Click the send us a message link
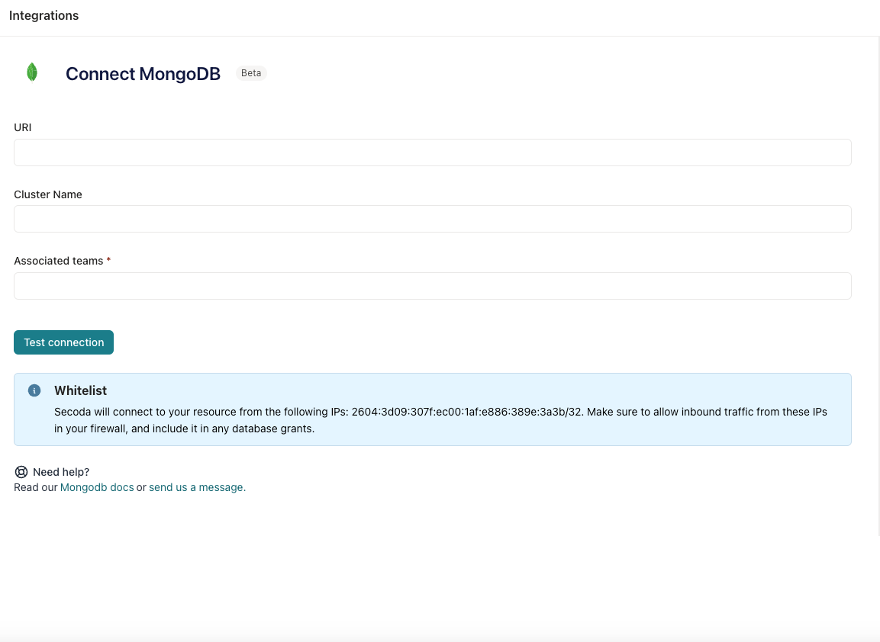Image resolution: width=880 pixels, height=642 pixels. (197, 487)
